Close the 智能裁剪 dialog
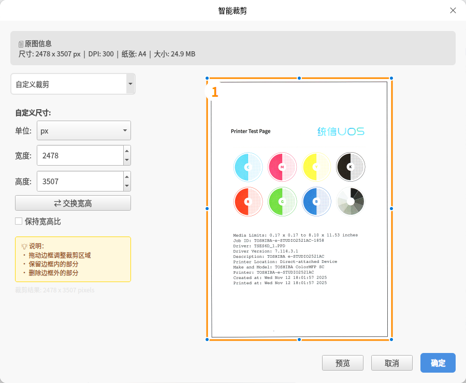Screen dimensions: 466x383 453,10
